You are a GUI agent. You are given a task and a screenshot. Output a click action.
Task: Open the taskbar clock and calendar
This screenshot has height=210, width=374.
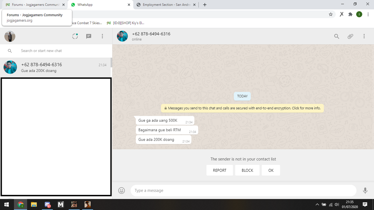pyautogui.click(x=349, y=204)
